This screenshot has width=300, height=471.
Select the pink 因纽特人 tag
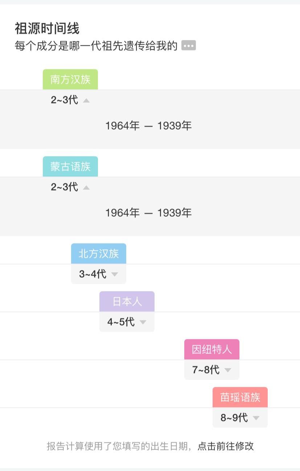[212, 349]
